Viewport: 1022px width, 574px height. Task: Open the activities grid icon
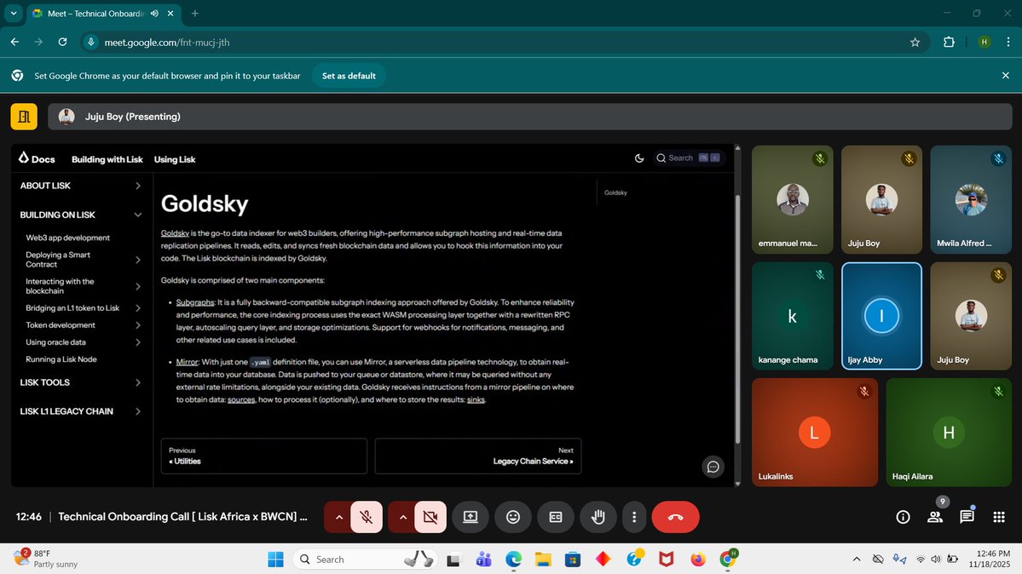pos(998,517)
